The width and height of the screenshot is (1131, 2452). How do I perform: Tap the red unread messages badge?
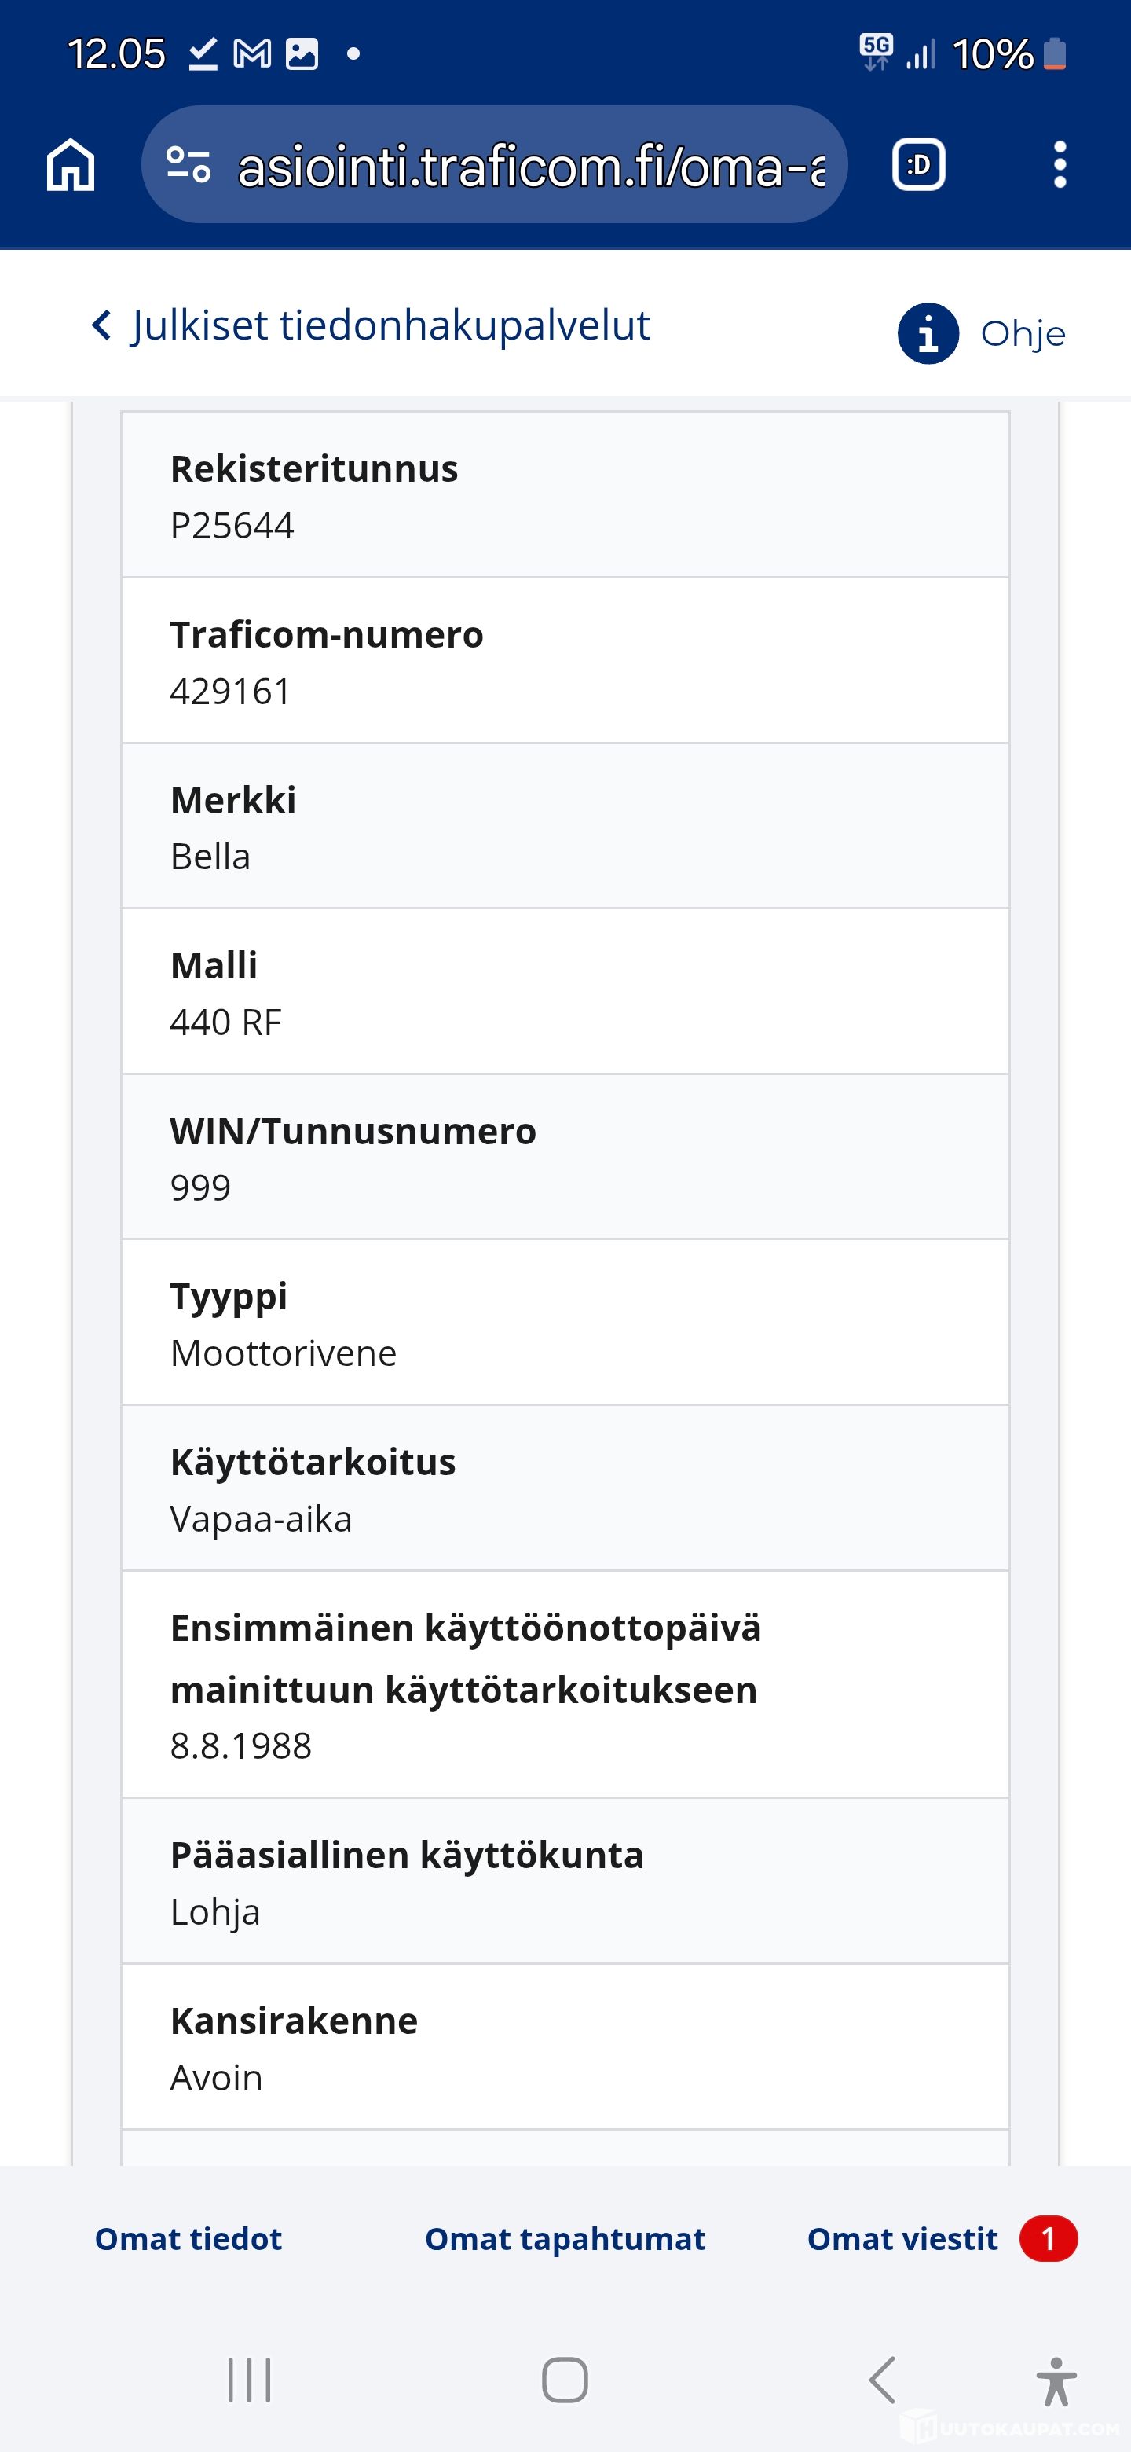pos(1049,2239)
